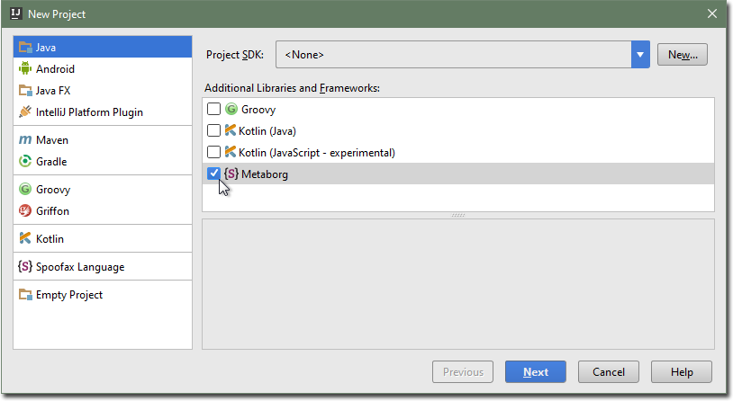This screenshot has width=733, height=401.
Task: Select the 'Android' project type label
Action: tap(55, 69)
